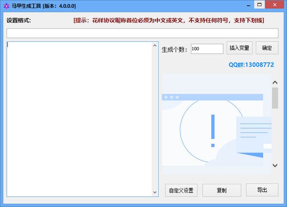Select the 生成个数 count field showing 100
The image size is (287, 207).
click(207, 49)
